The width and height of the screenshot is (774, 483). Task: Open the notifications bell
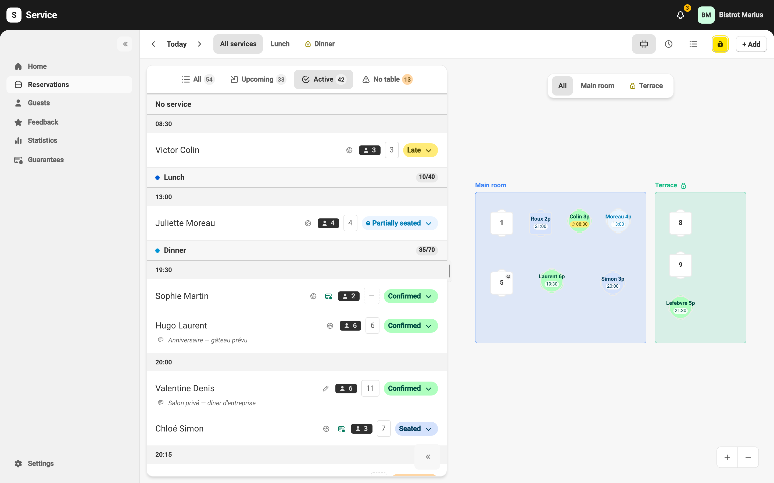coord(680,15)
